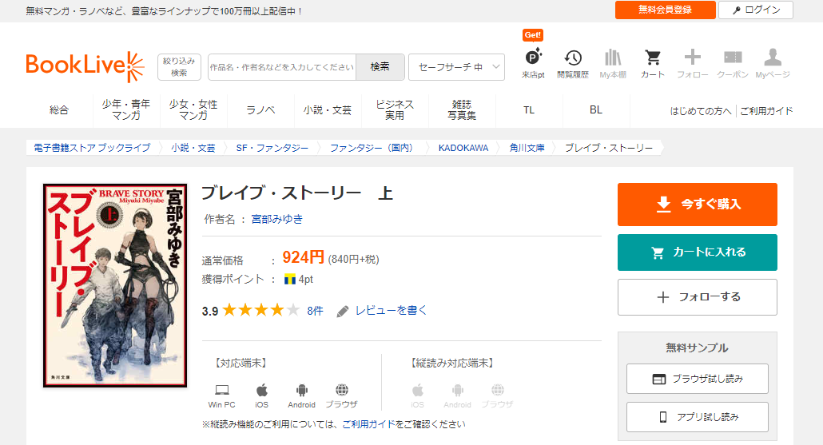823x445 pixels.
Task: Click the search text input field
Action: (282, 66)
